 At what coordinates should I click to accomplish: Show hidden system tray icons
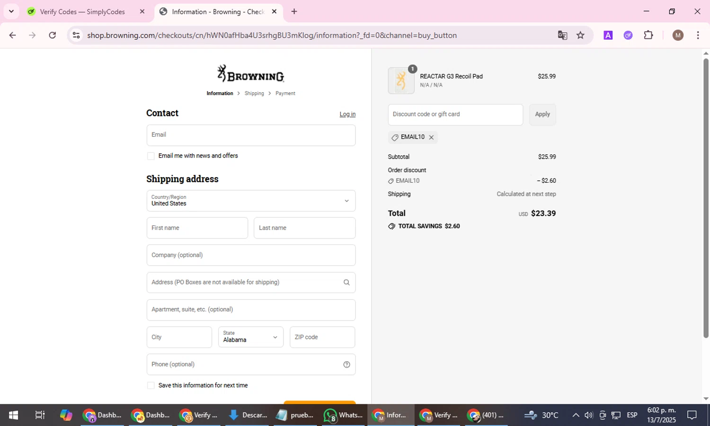click(x=576, y=415)
